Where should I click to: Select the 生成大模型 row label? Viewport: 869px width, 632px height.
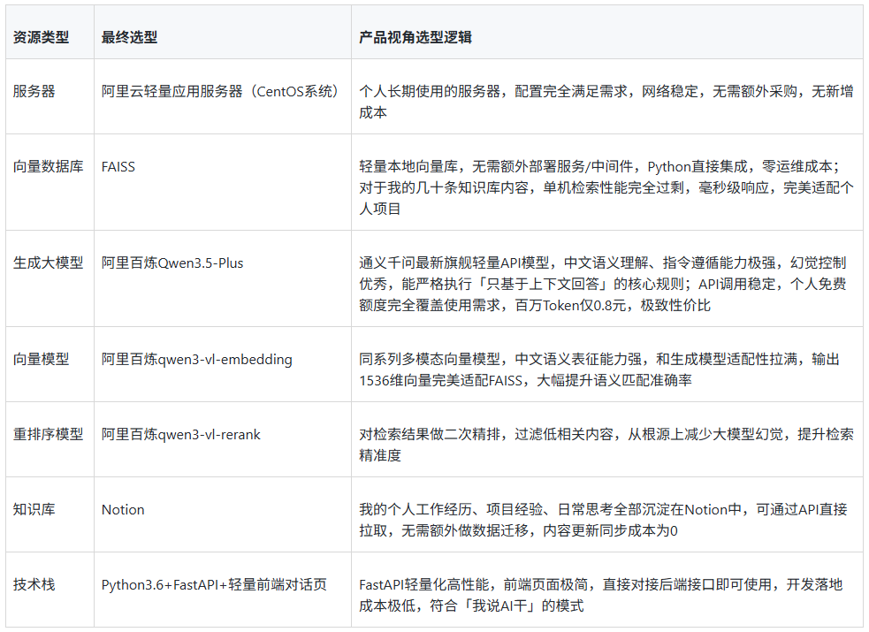[49, 263]
